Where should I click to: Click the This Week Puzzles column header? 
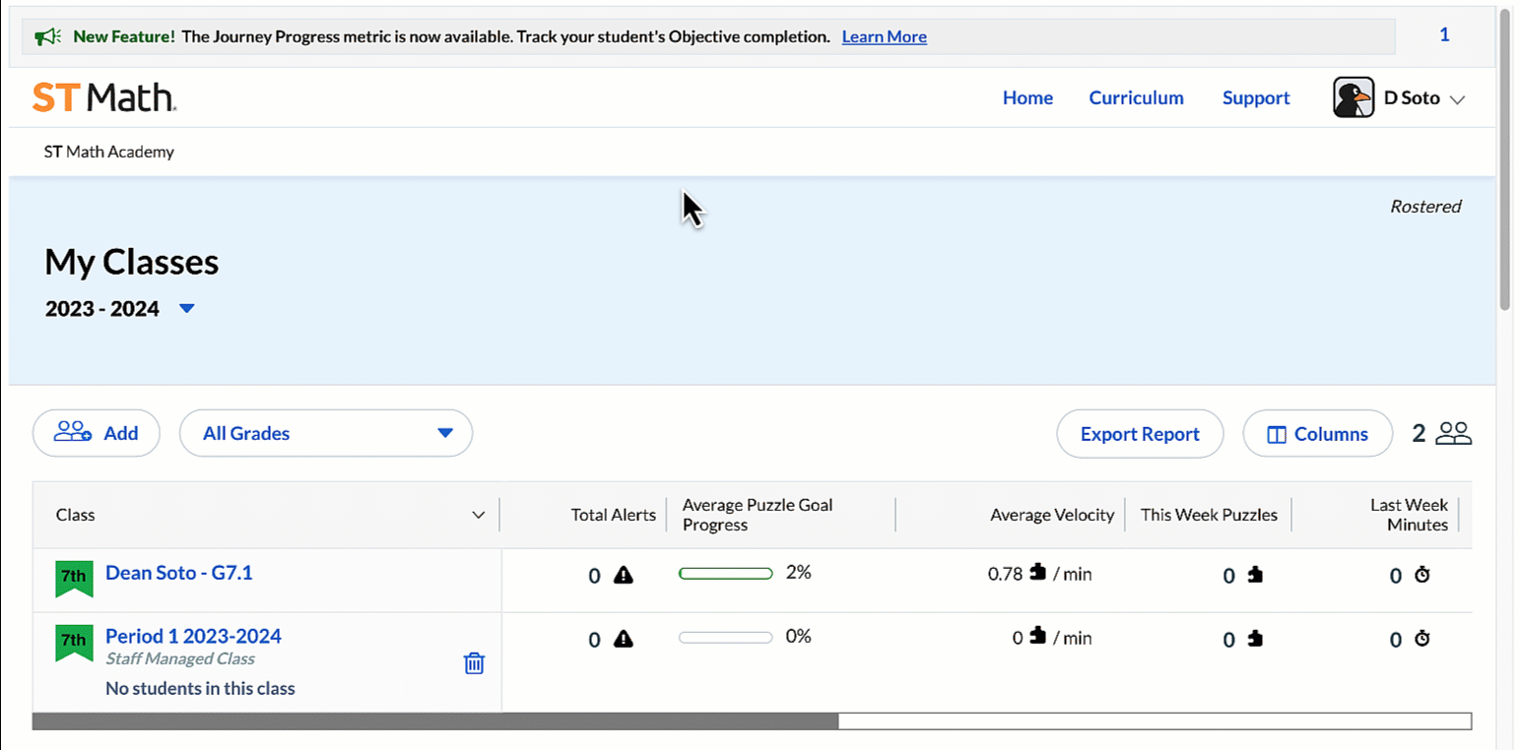[1209, 515]
